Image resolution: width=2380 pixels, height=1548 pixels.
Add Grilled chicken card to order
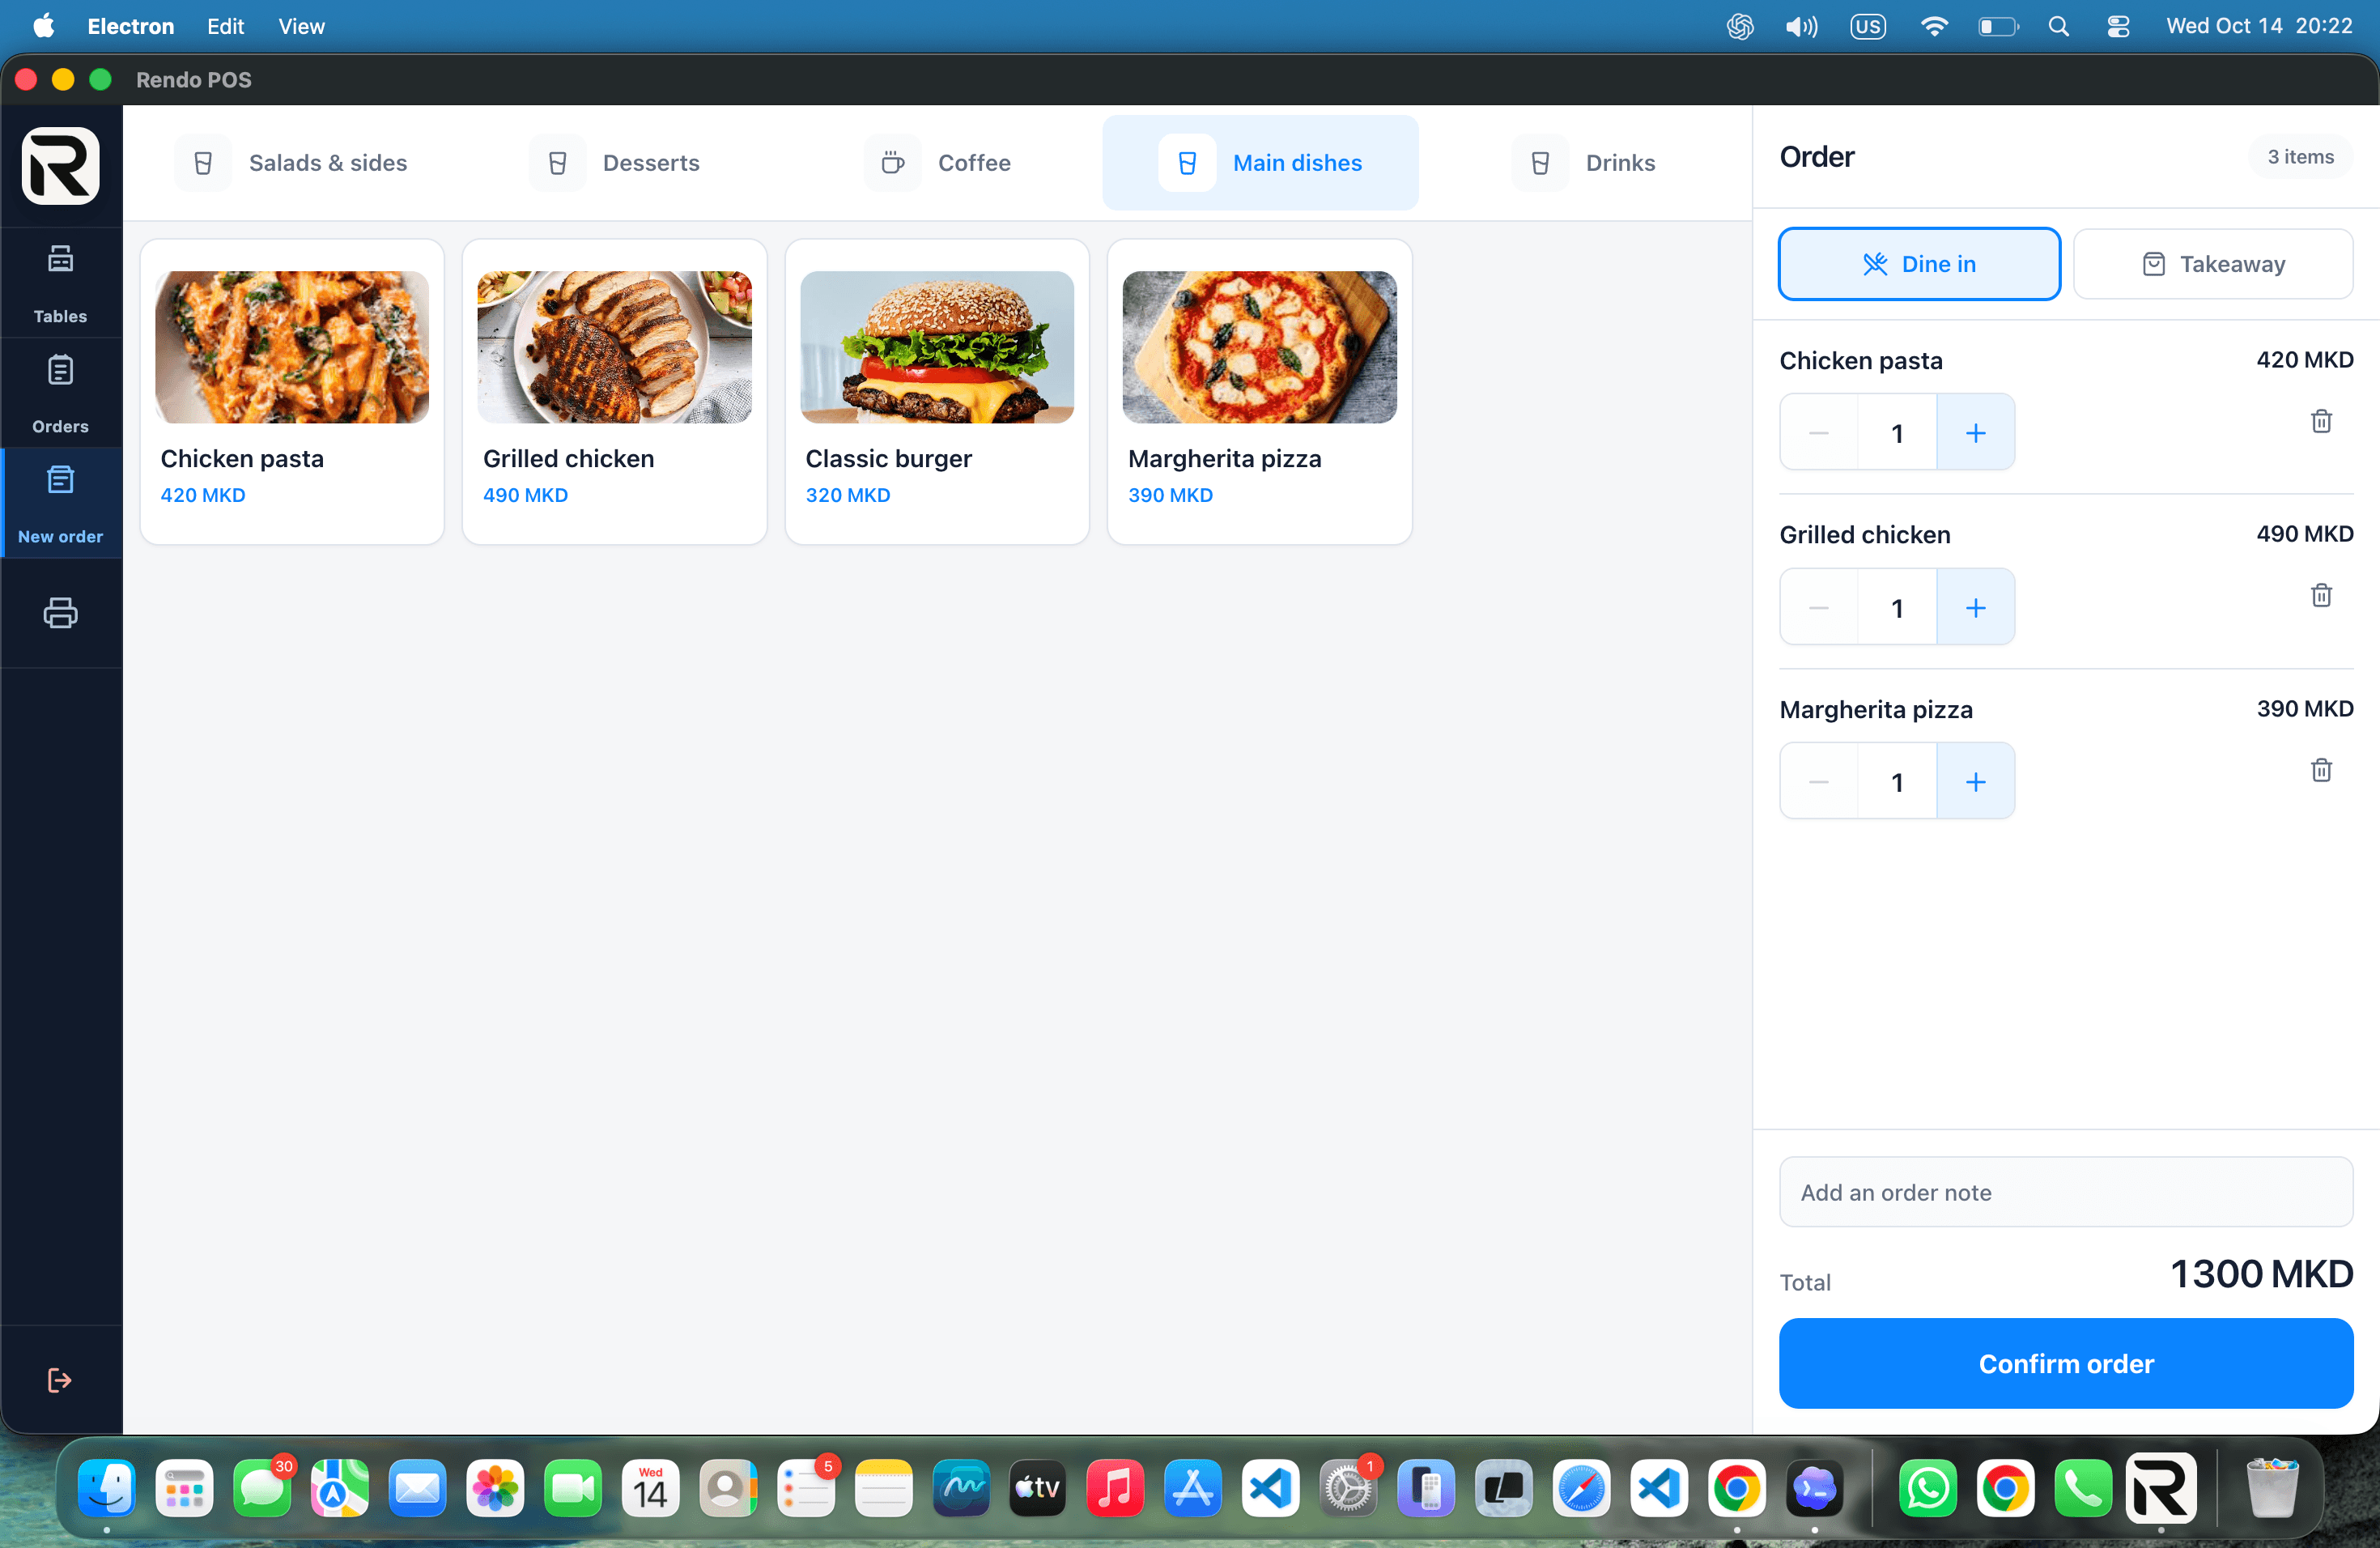tap(614, 391)
